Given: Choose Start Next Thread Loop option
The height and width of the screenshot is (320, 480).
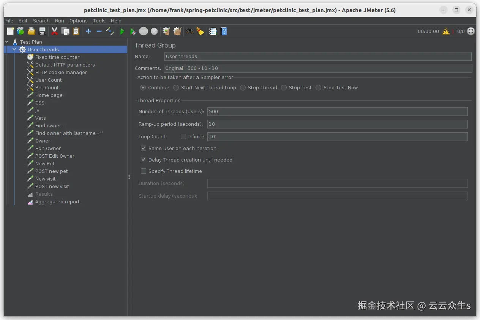Looking at the screenshot, I should pyautogui.click(x=176, y=87).
